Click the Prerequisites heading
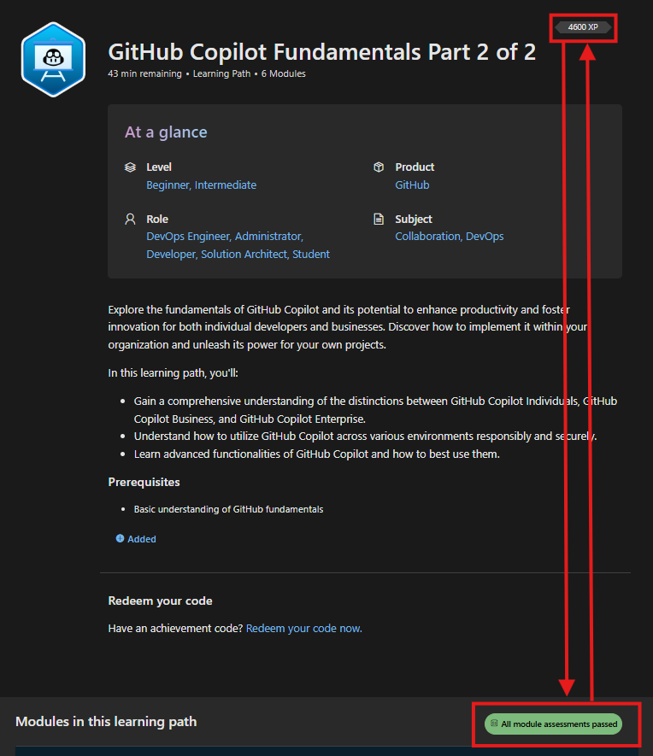 tap(144, 482)
